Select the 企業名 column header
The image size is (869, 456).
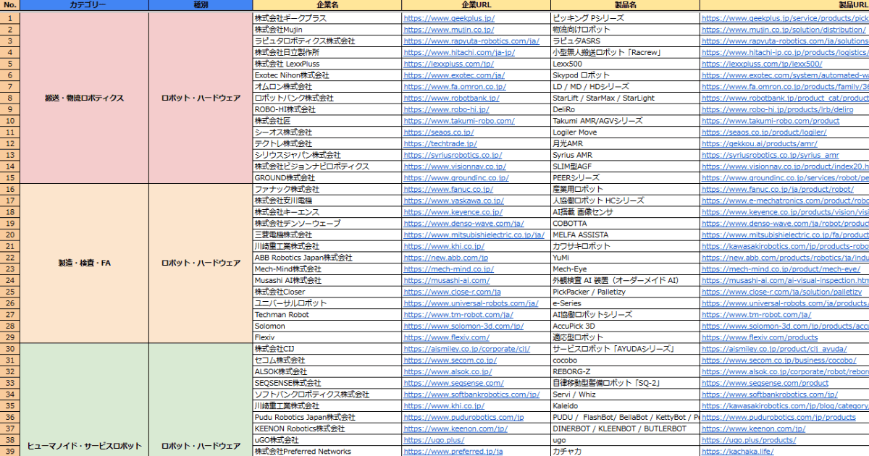(x=327, y=5)
